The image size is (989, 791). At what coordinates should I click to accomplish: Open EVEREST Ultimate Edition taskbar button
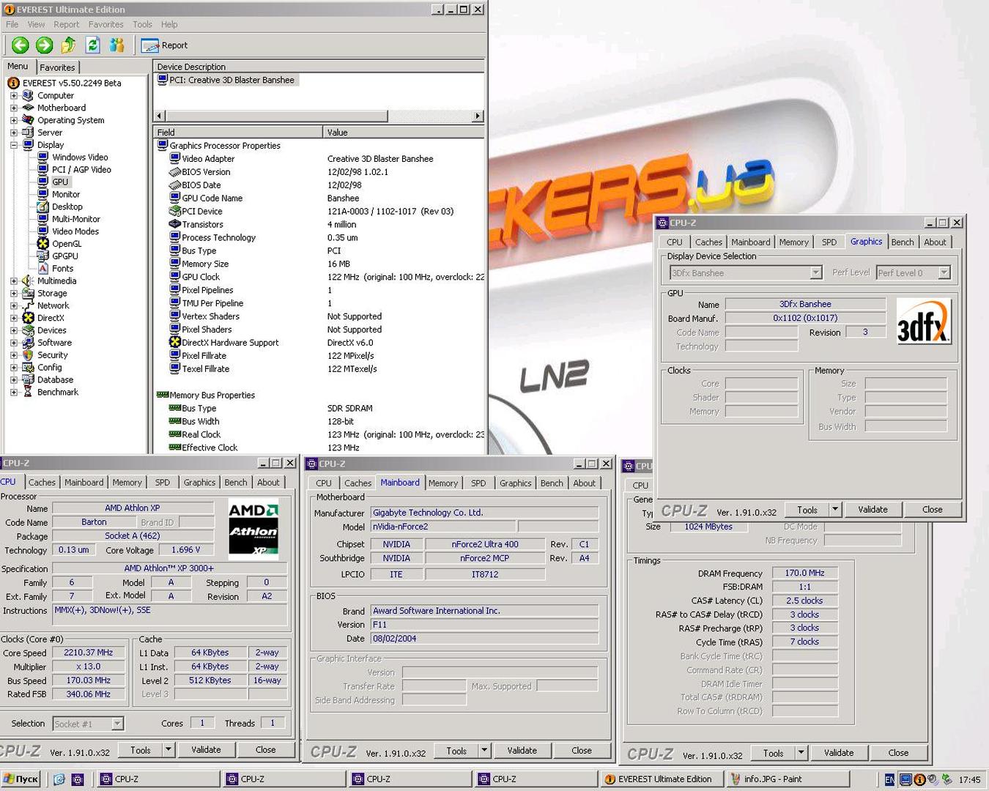tap(661, 779)
